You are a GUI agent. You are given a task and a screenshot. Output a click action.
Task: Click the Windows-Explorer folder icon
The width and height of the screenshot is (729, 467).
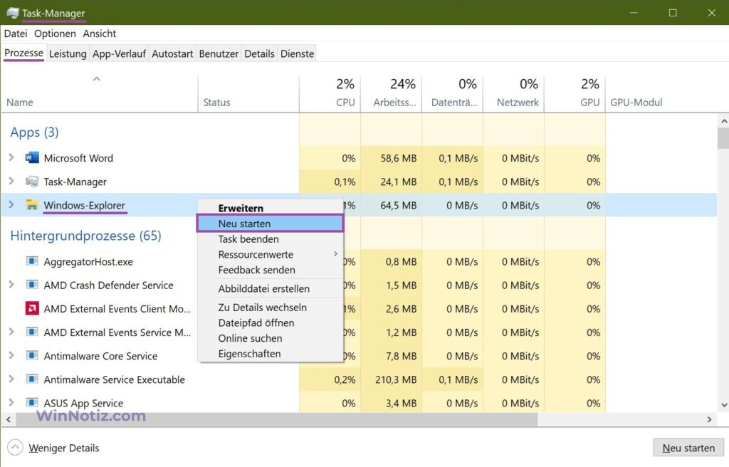31,205
